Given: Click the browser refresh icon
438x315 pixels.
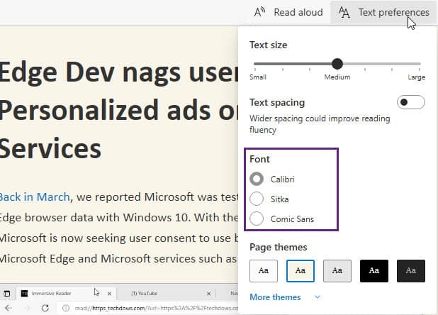Looking at the screenshot, I should (x=45, y=308).
